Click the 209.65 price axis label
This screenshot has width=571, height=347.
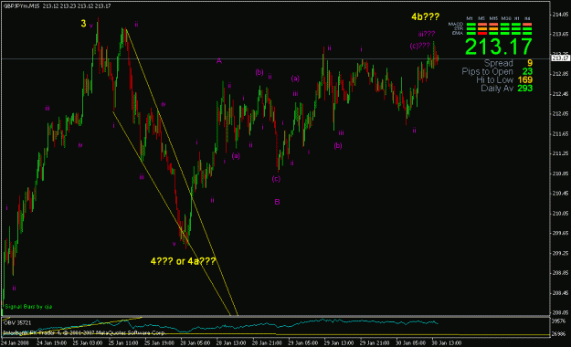[x=560, y=233]
